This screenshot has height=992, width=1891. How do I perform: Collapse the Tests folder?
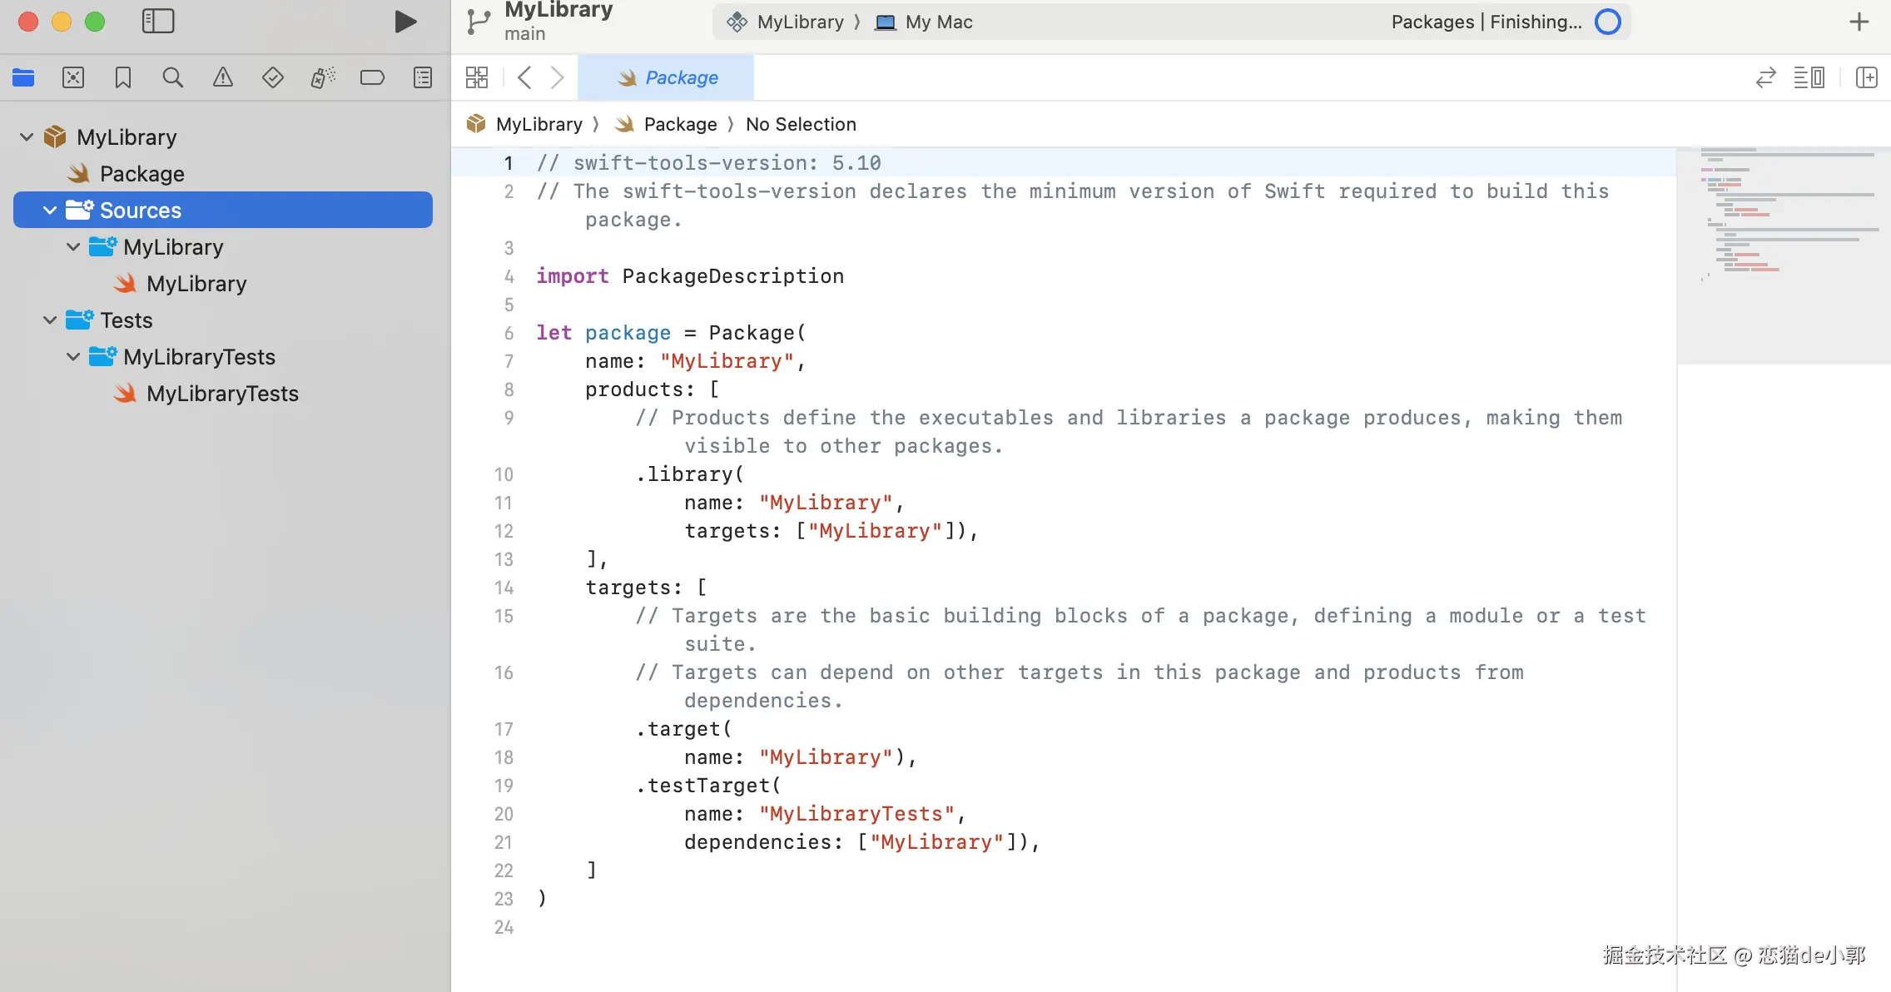(x=50, y=320)
